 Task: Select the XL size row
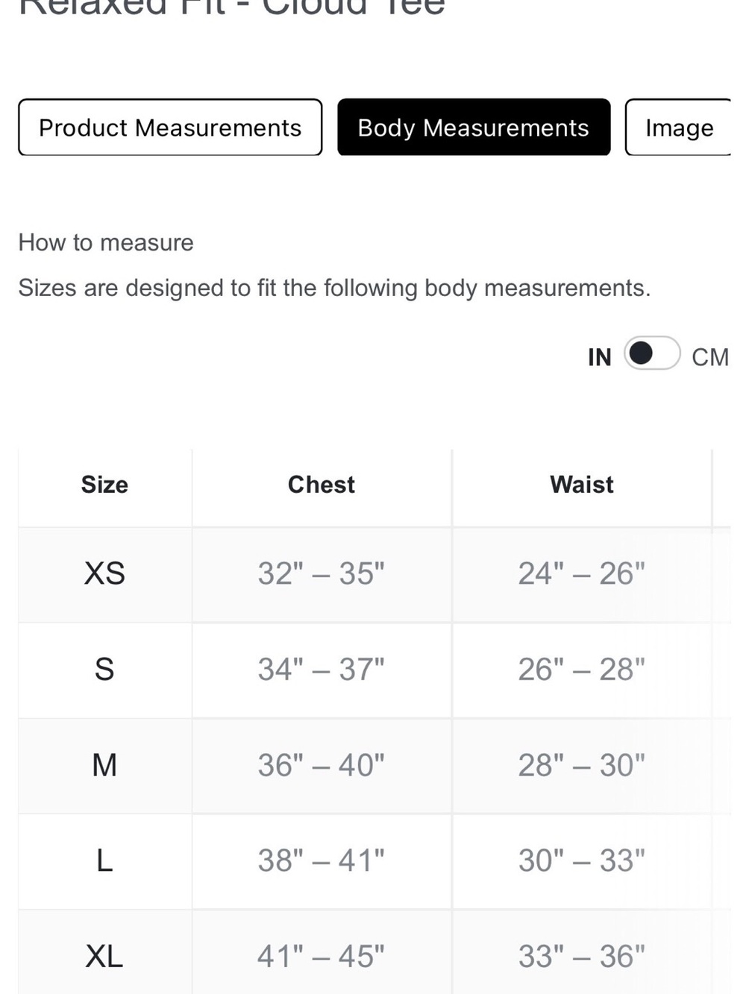(374, 952)
